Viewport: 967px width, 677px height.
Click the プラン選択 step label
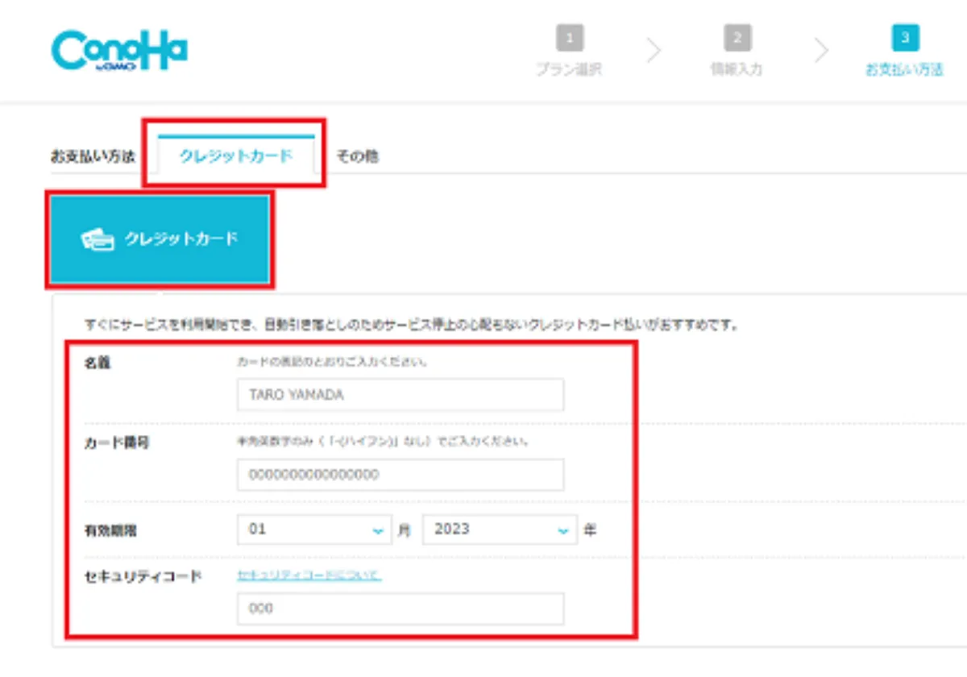pyautogui.click(x=570, y=70)
